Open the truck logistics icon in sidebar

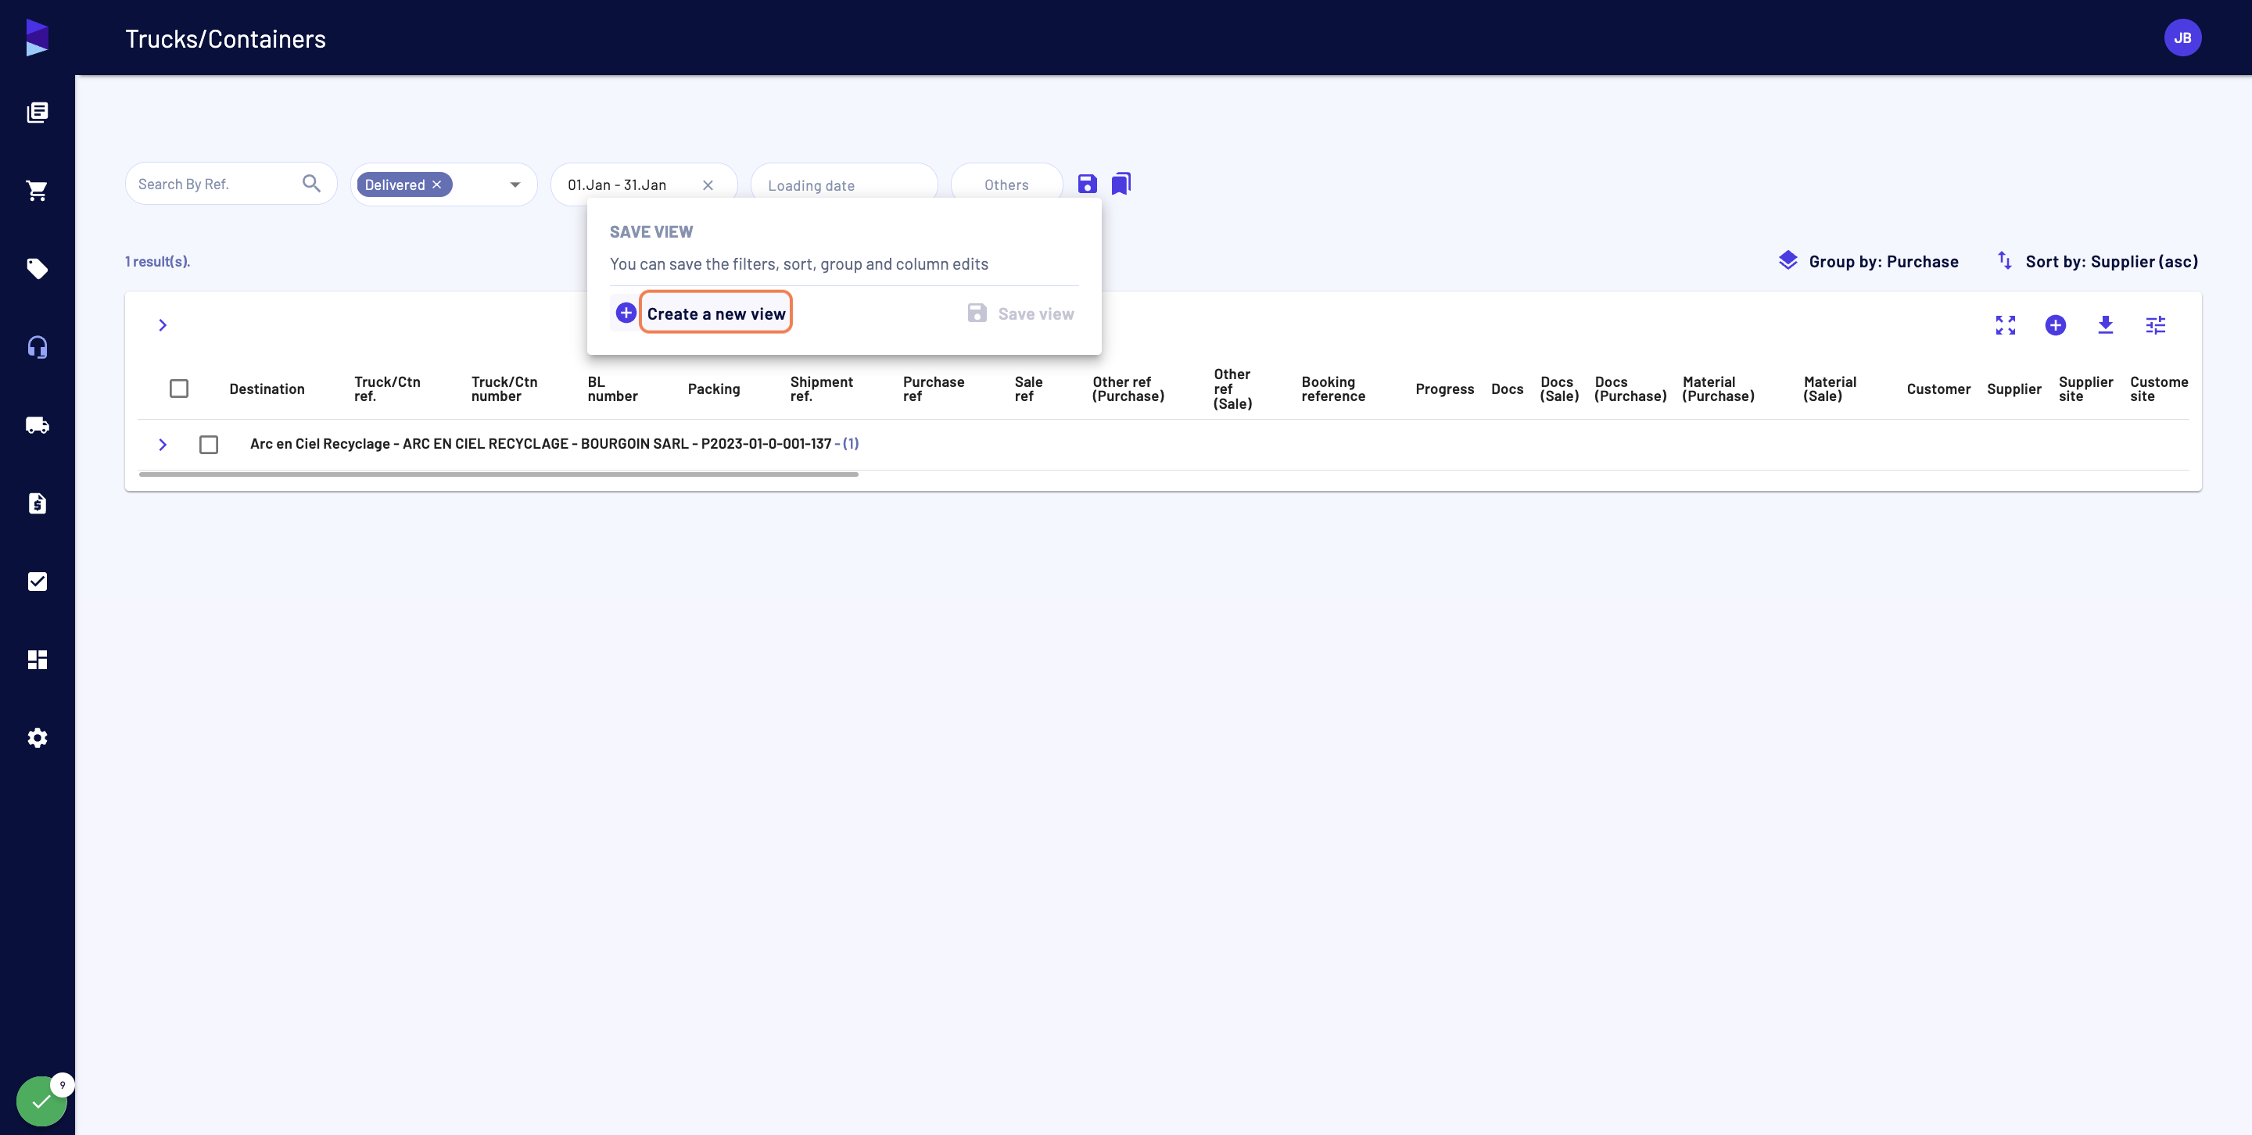tap(37, 424)
